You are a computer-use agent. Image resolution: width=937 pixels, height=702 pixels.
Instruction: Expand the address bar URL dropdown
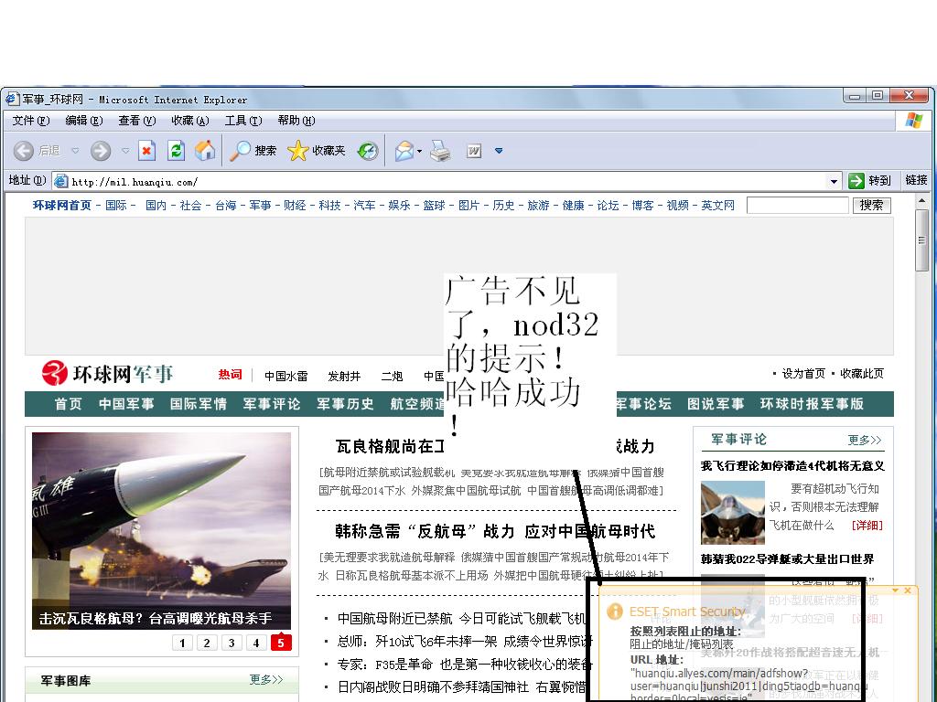834,181
